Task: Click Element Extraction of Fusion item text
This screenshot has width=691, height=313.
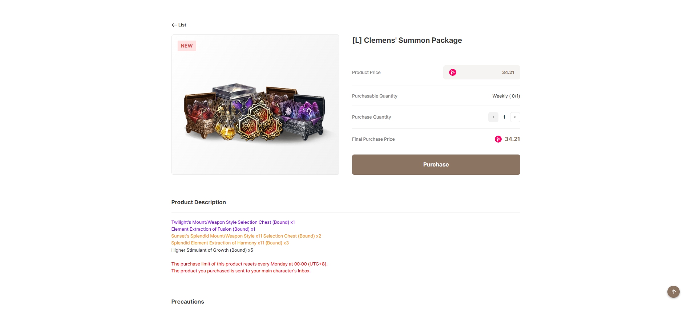Action: [x=213, y=229]
